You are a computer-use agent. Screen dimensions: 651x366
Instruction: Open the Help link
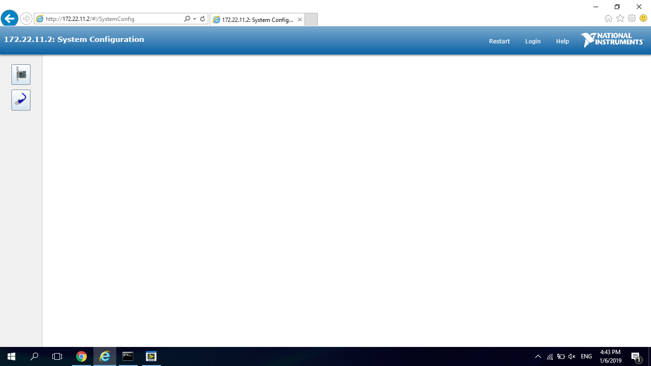pos(562,41)
